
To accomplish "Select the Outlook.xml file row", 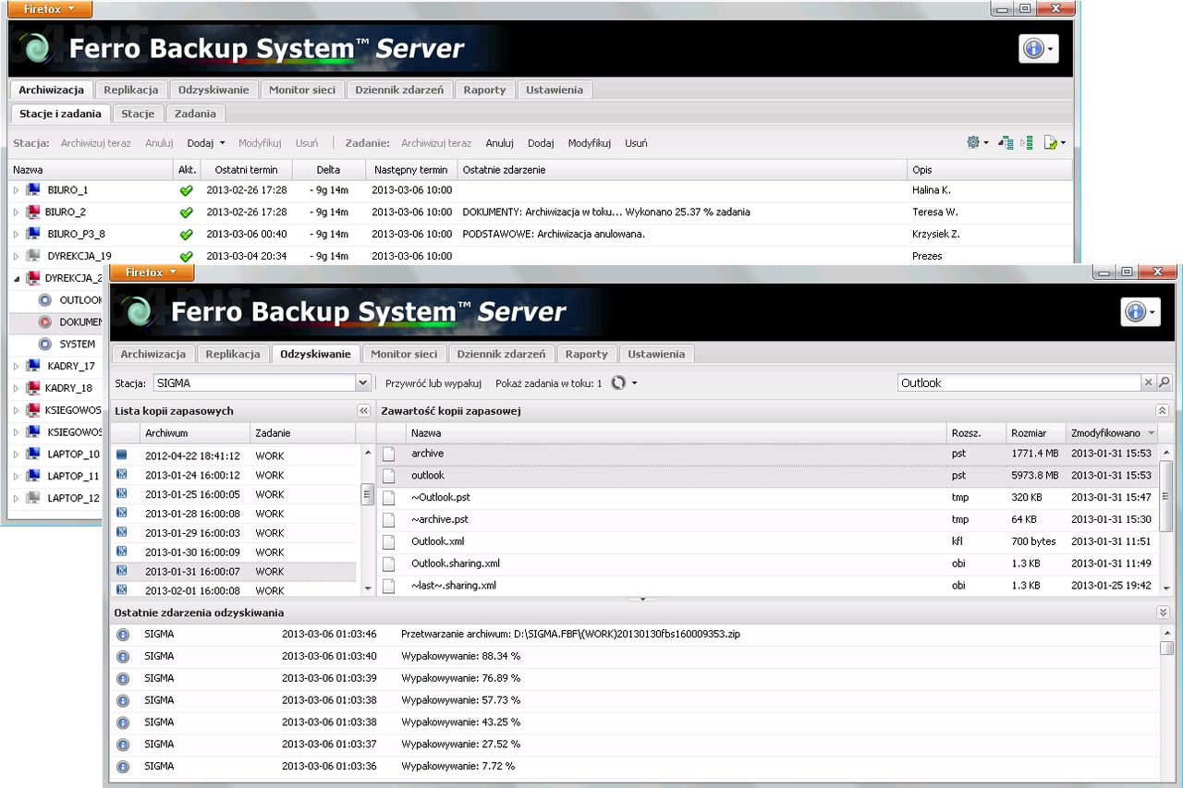I will click(x=767, y=541).
